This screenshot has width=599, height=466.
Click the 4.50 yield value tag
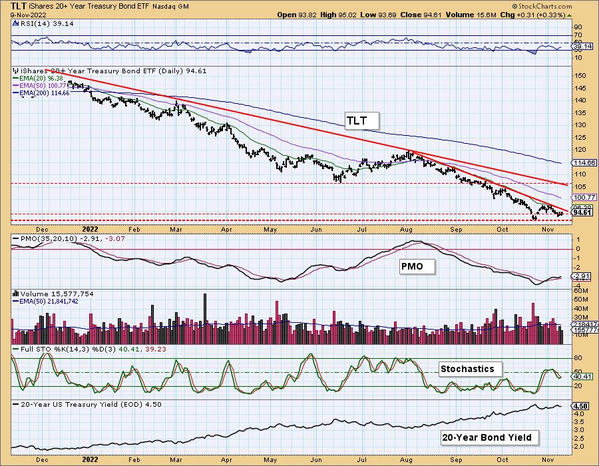580,406
